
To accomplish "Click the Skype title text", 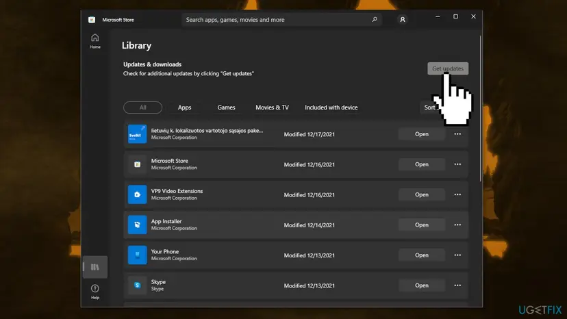I will (x=158, y=282).
